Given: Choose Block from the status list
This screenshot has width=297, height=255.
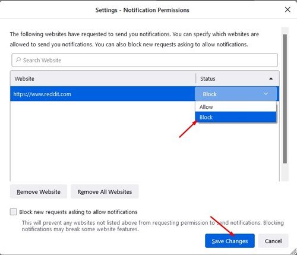Looking at the screenshot, I should click(236, 117).
